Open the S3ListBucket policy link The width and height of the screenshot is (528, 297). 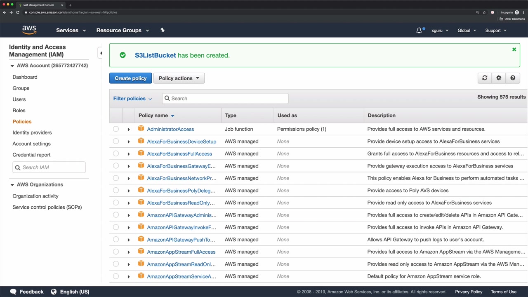click(155, 55)
